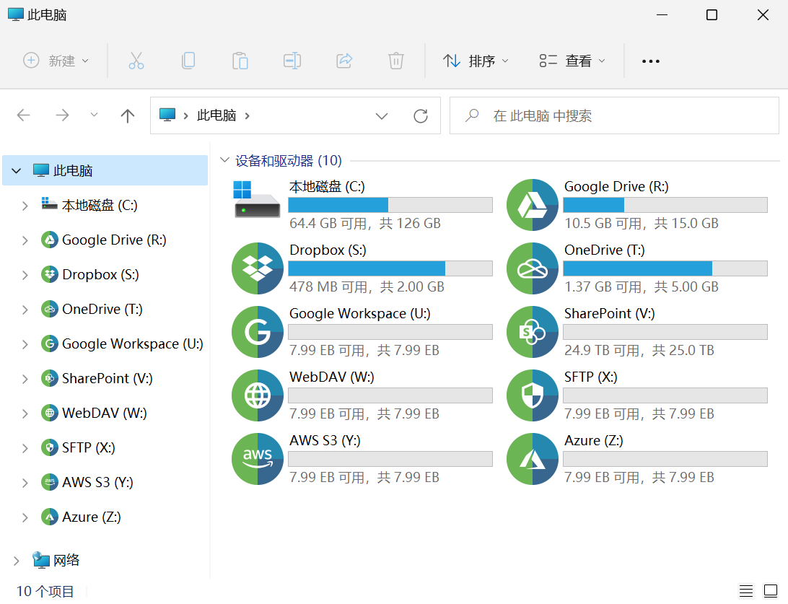This screenshot has width=788, height=604.
Task: Click the Paste clipboard icon
Action: [240, 61]
